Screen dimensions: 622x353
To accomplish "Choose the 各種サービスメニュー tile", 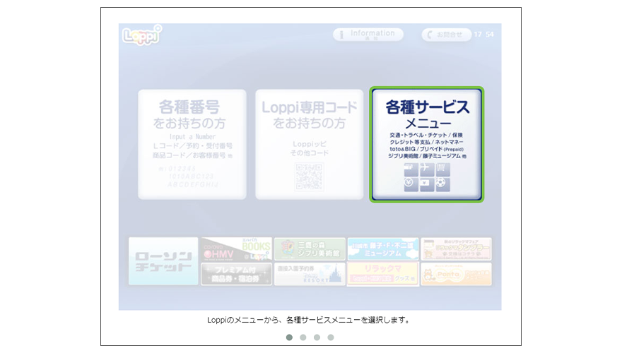I will point(426,144).
